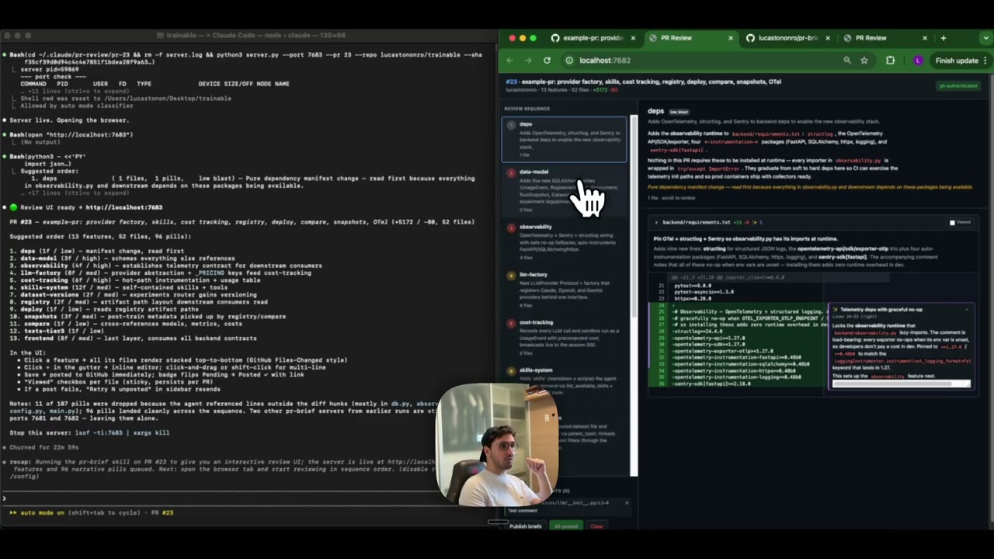Click the green All posted button

pyautogui.click(x=565, y=526)
